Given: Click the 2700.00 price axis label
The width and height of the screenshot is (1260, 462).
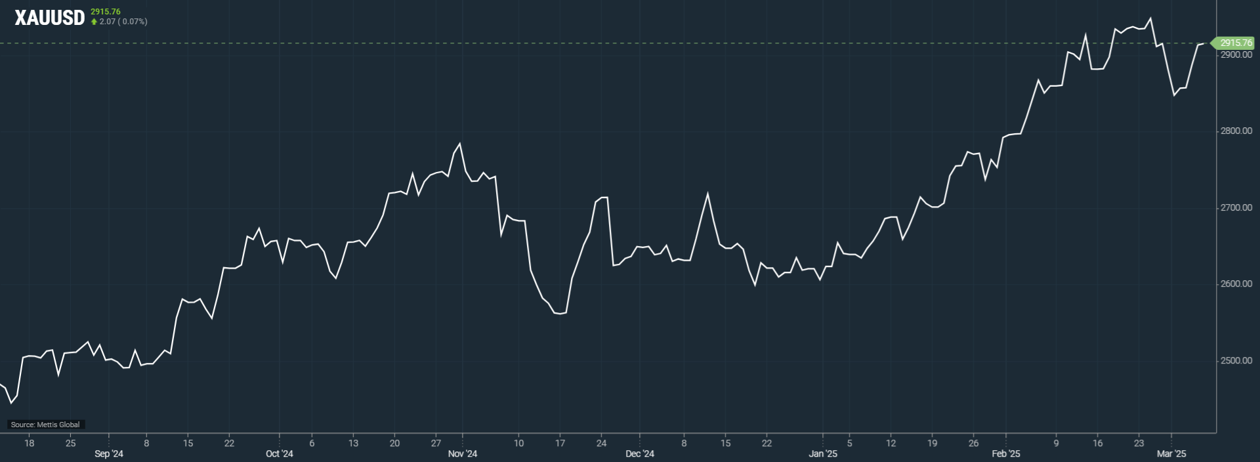Looking at the screenshot, I should pyautogui.click(x=1236, y=208).
